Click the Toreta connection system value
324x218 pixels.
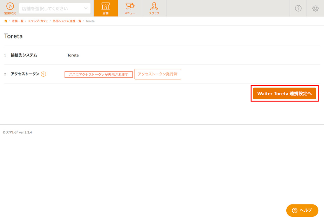(73, 55)
